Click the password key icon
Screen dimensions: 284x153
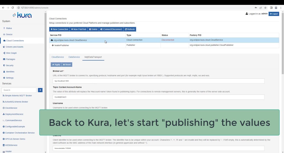(x=256, y=8)
